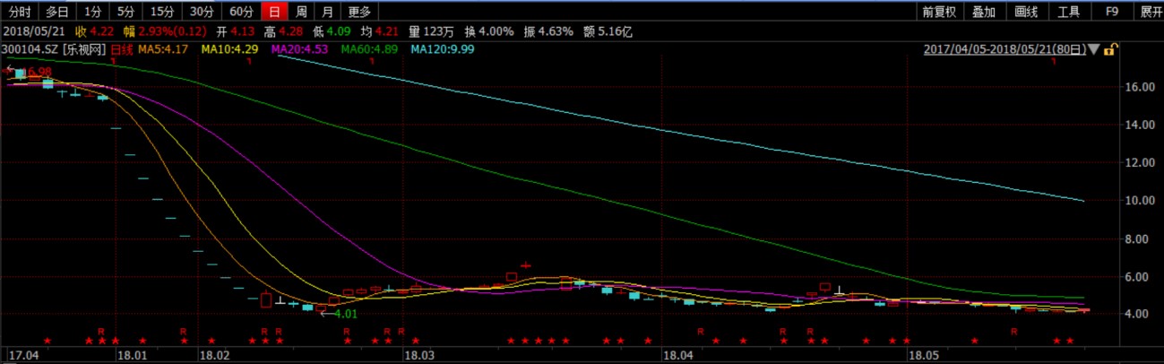
Task: Click the MA5:4.17 indicator label
Action: coord(162,48)
